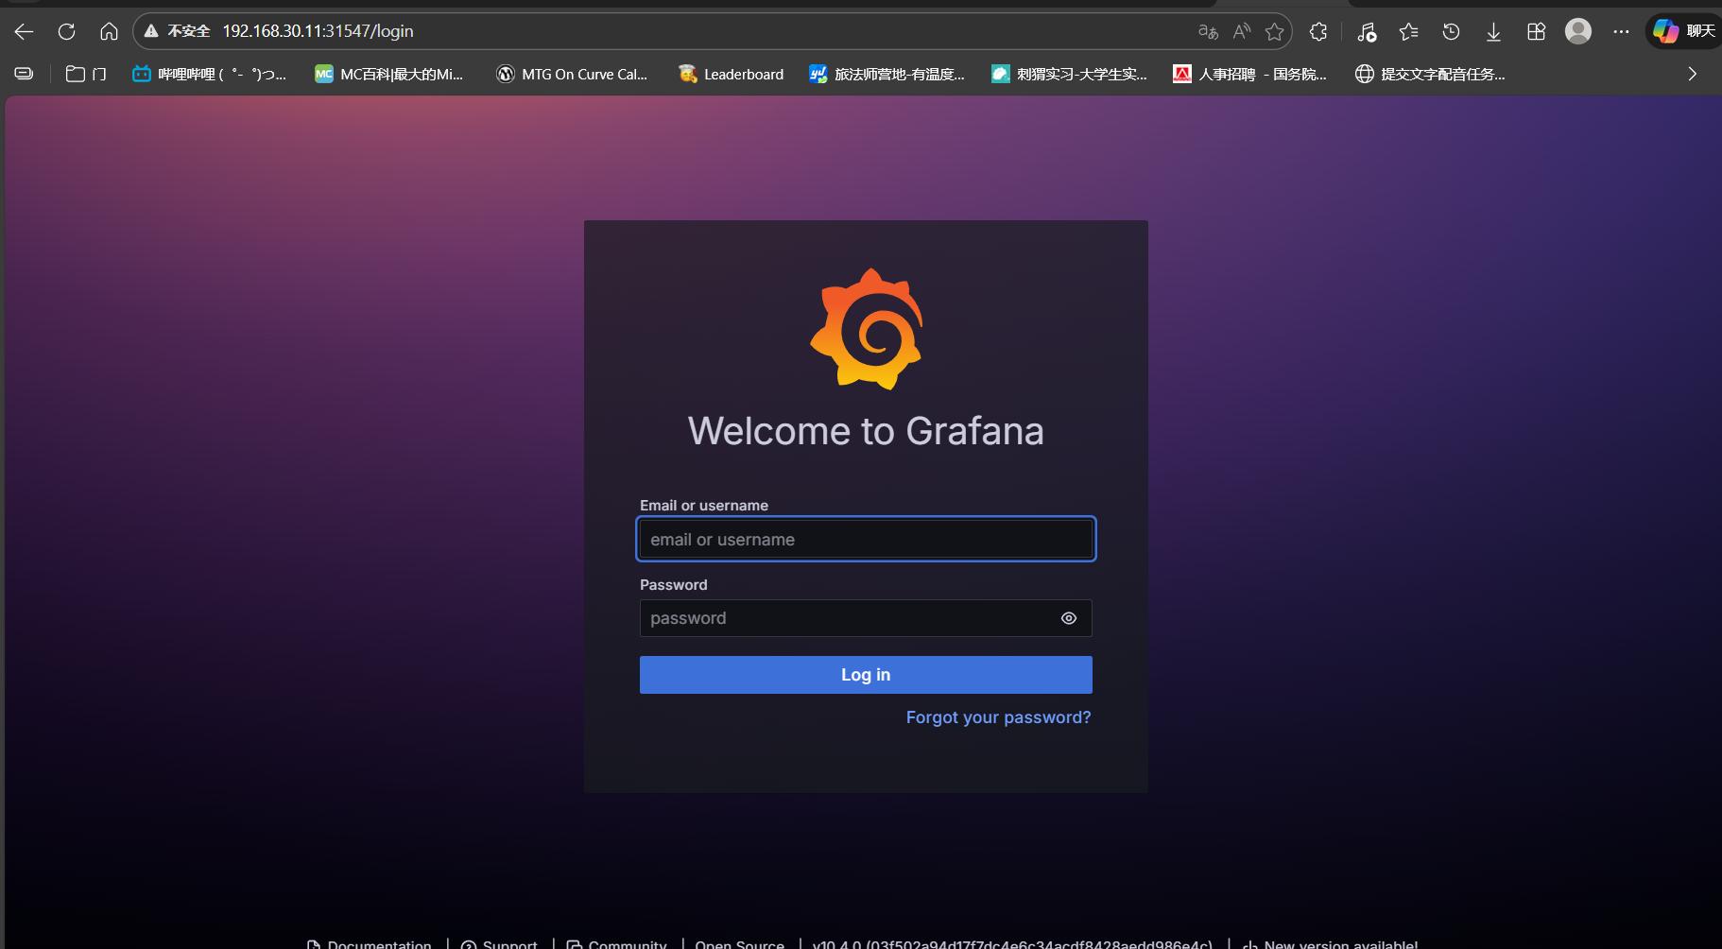
Task: Click the 不安全 not-secure warning icon
Action: tap(151, 31)
